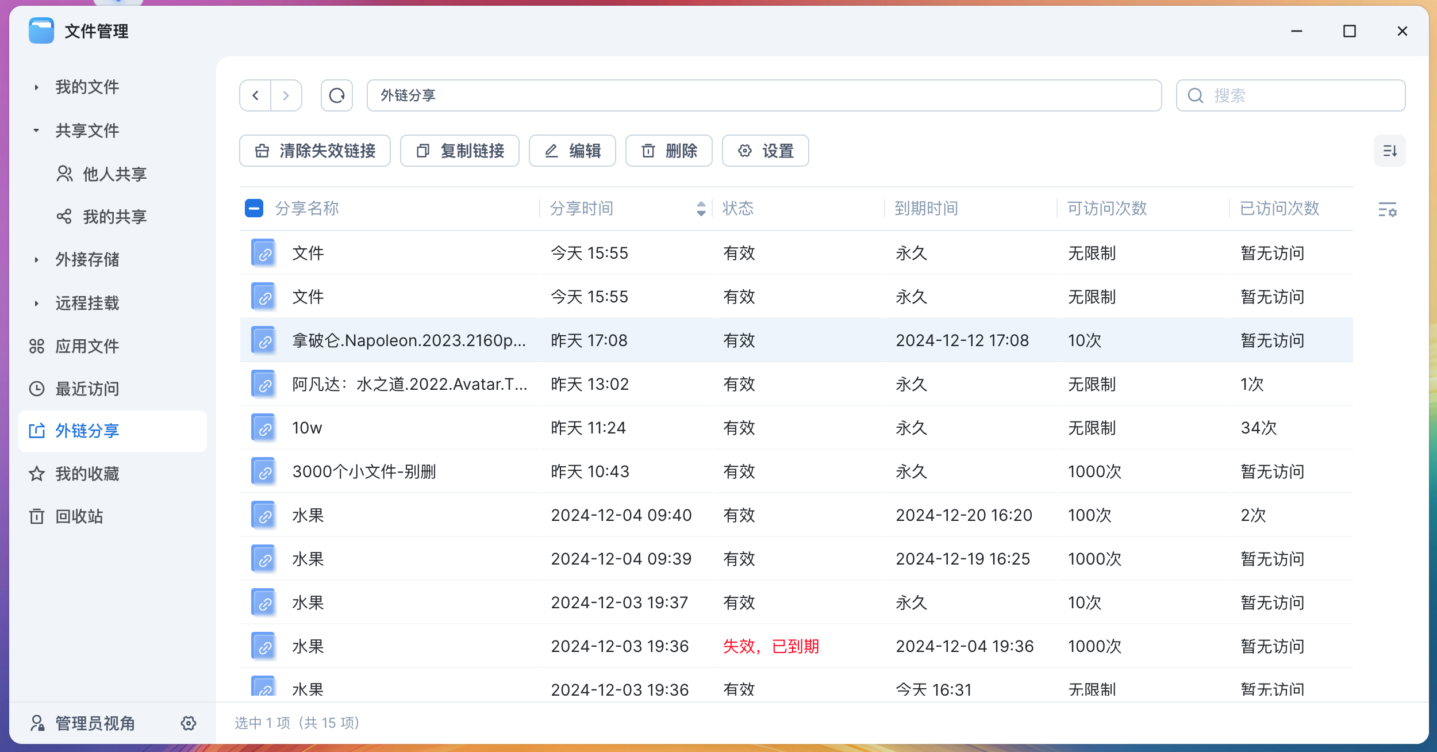Open the sort order icon at top right

[1390, 151]
